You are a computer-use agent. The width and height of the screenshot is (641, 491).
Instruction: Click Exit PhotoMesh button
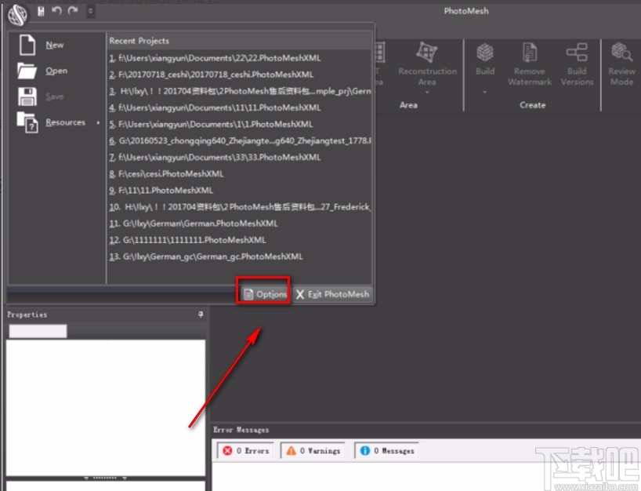[x=332, y=294]
